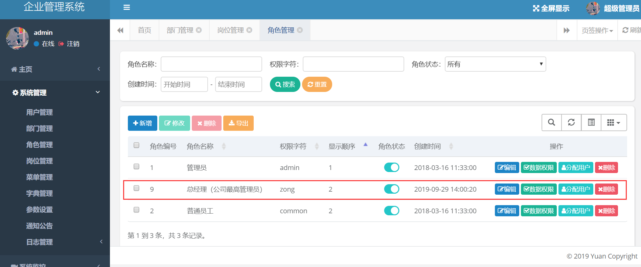The image size is (641, 267).
Task: Switch to the 部门管理 tab
Action: point(180,30)
